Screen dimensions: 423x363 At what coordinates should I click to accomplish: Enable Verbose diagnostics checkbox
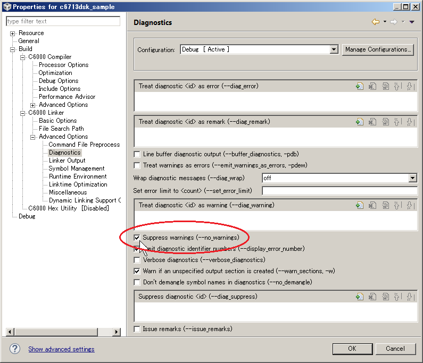[137, 260]
